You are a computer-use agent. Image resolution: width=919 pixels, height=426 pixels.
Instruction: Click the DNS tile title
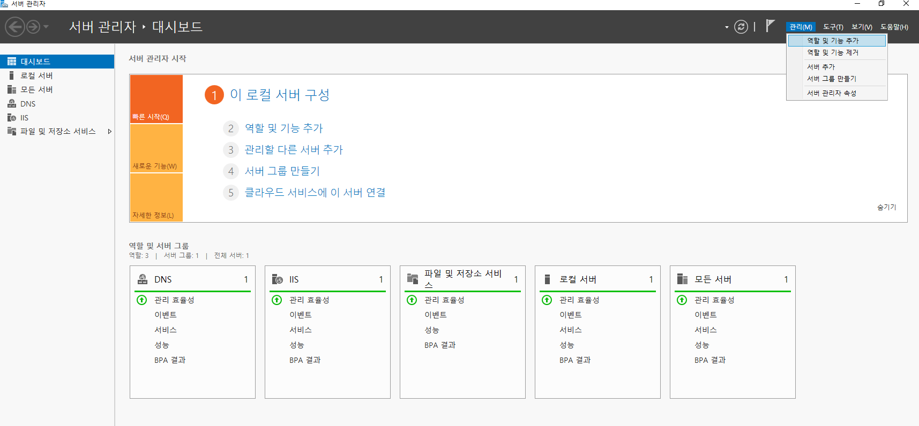[x=163, y=279]
